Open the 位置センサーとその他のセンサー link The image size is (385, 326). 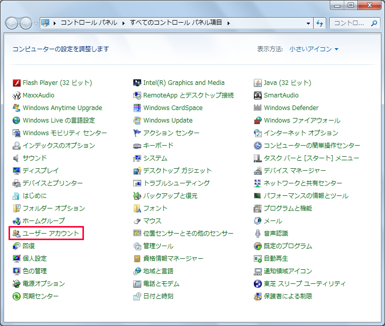188,234
